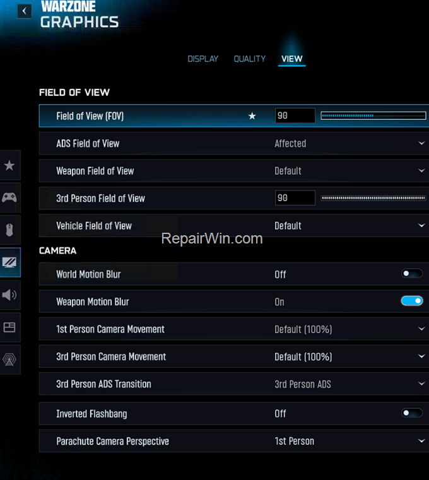Expand Parachute Camera Perspective dropdown
Screen dimensions: 429x480
pos(421,441)
